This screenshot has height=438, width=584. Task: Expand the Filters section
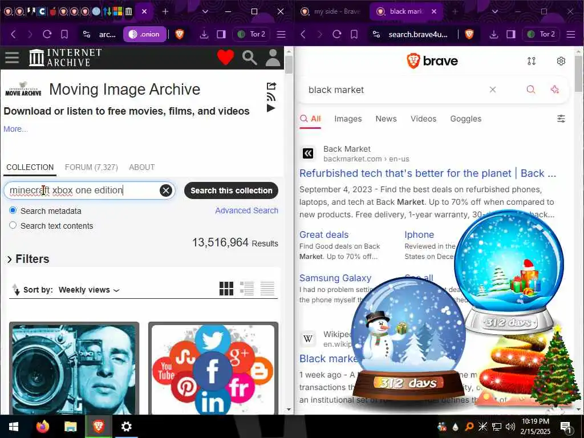[x=28, y=259]
